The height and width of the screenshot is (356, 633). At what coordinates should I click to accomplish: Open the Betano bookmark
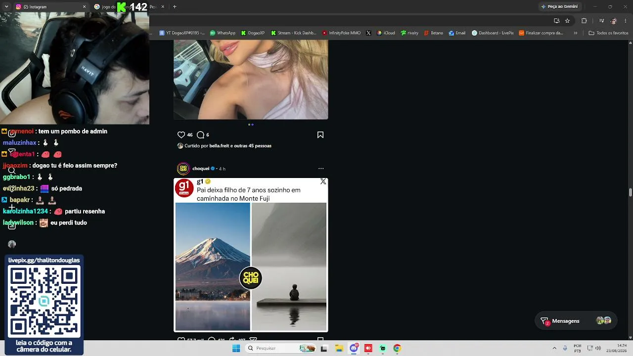click(433, 33)
